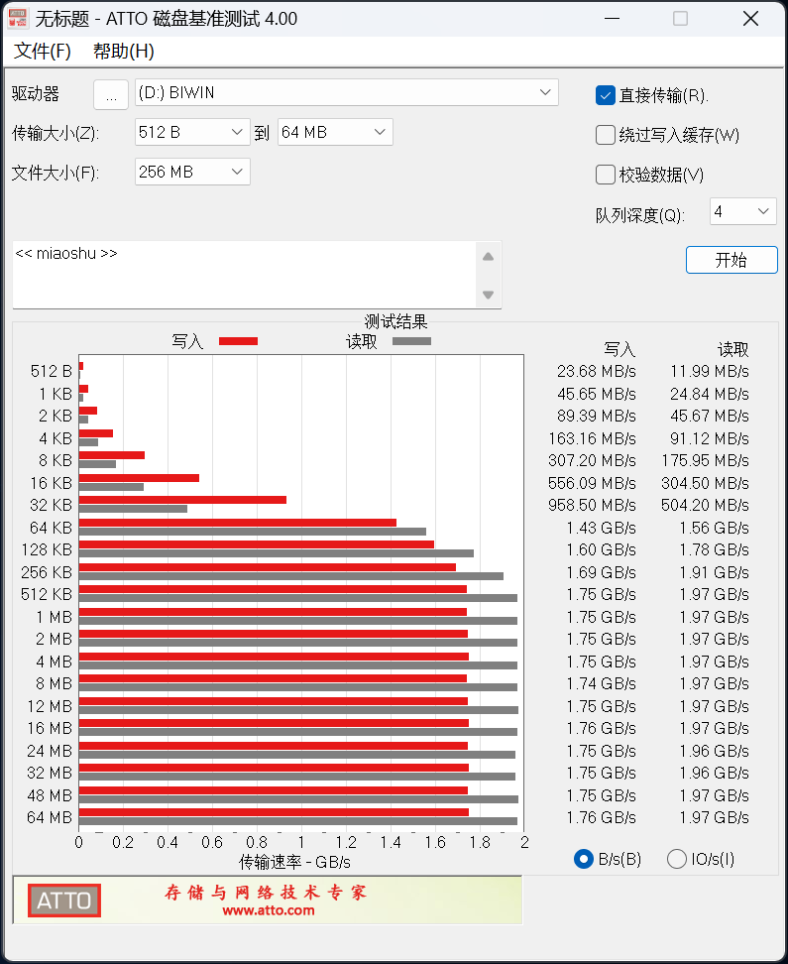Click the 128 KB row label
788x964 pixels.
pyautogui.click(x=47, y=549)
